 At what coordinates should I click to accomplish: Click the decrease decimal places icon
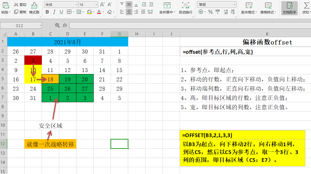point(232,12)
